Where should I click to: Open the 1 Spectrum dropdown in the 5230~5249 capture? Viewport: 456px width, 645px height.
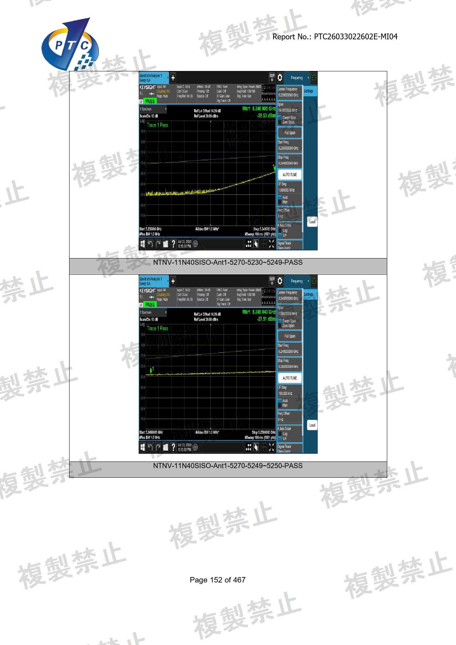(153, 109)
